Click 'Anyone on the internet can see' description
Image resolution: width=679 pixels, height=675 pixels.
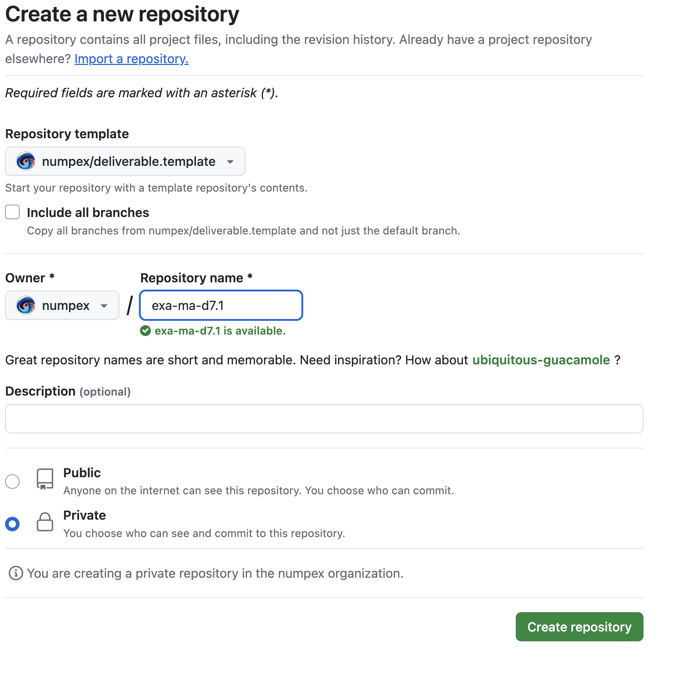pos(259,491)
